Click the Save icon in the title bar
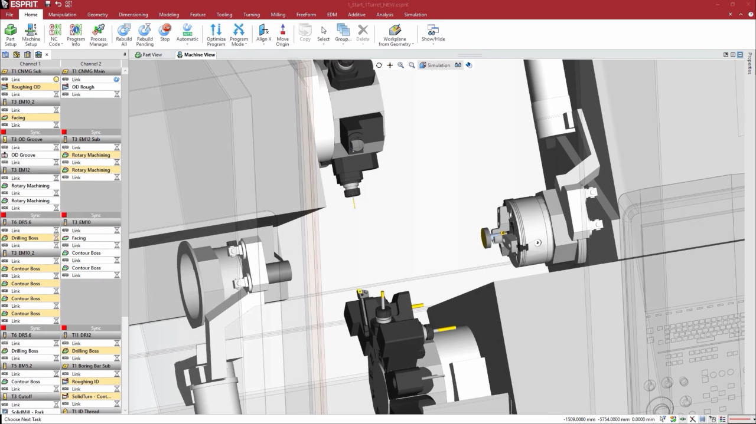Image resolution: width=756 pixels, height=424 pixels. pyautogui.click(x=48, y=4)
